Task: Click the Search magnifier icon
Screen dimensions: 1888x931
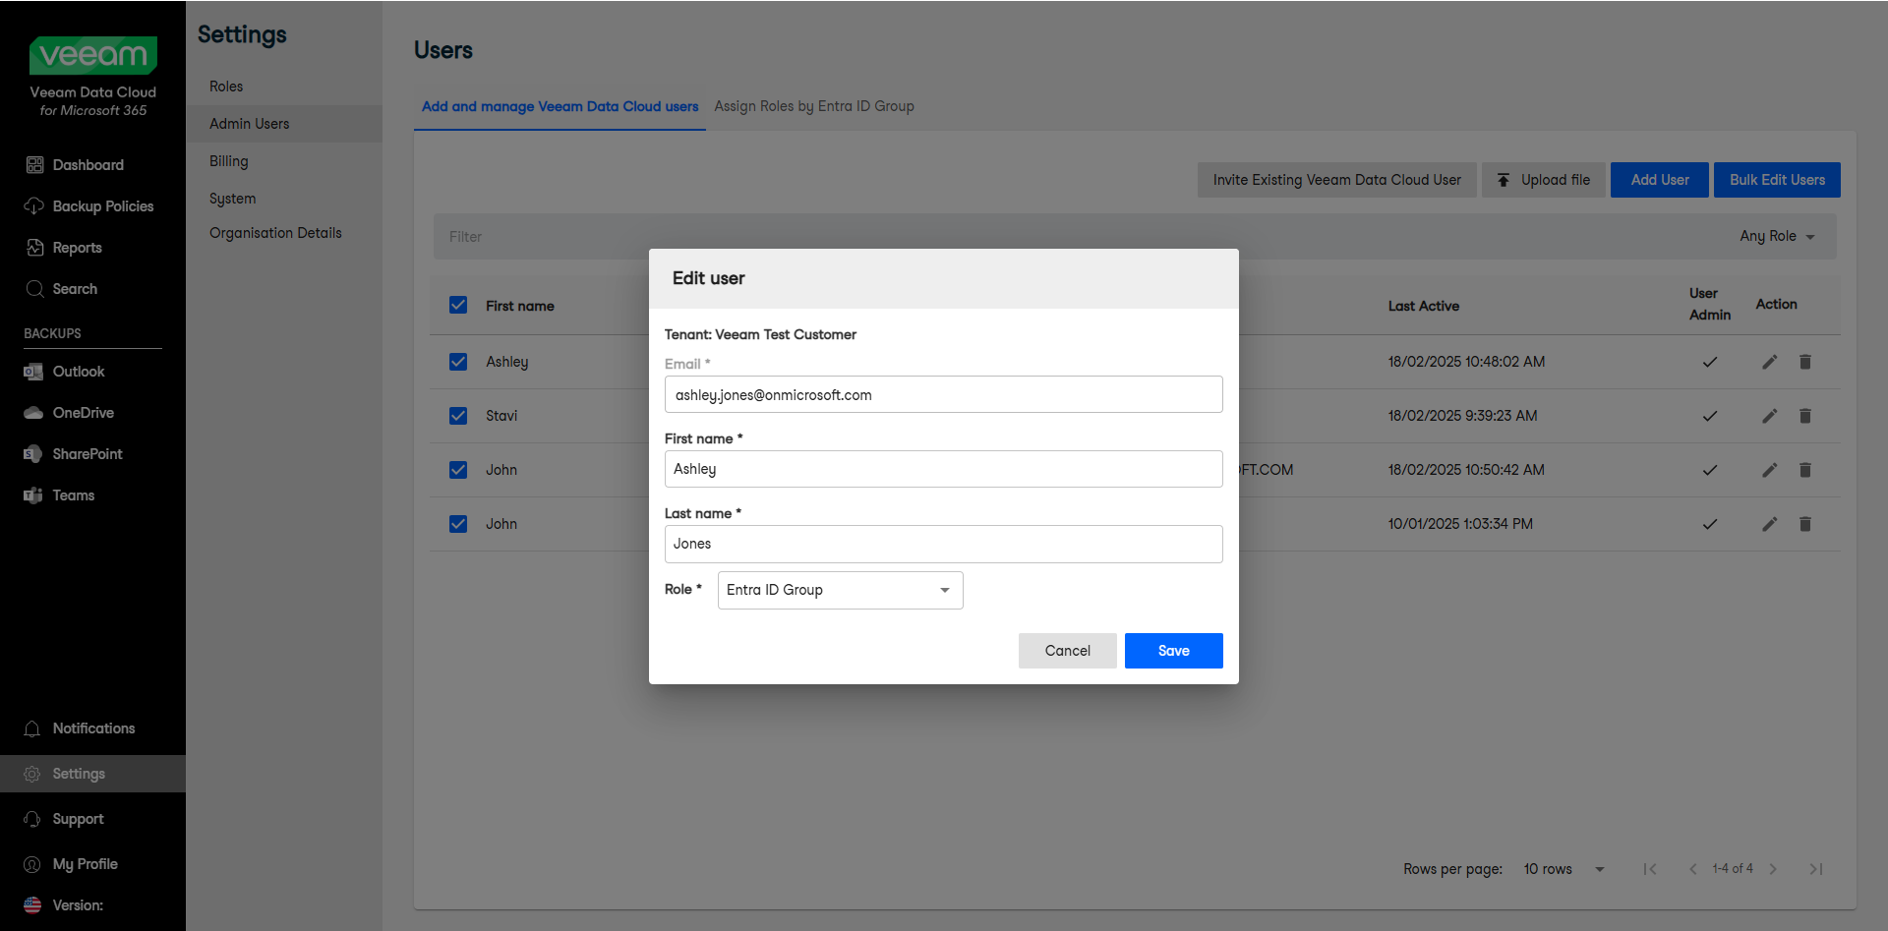Action: [x=34, y=289]
